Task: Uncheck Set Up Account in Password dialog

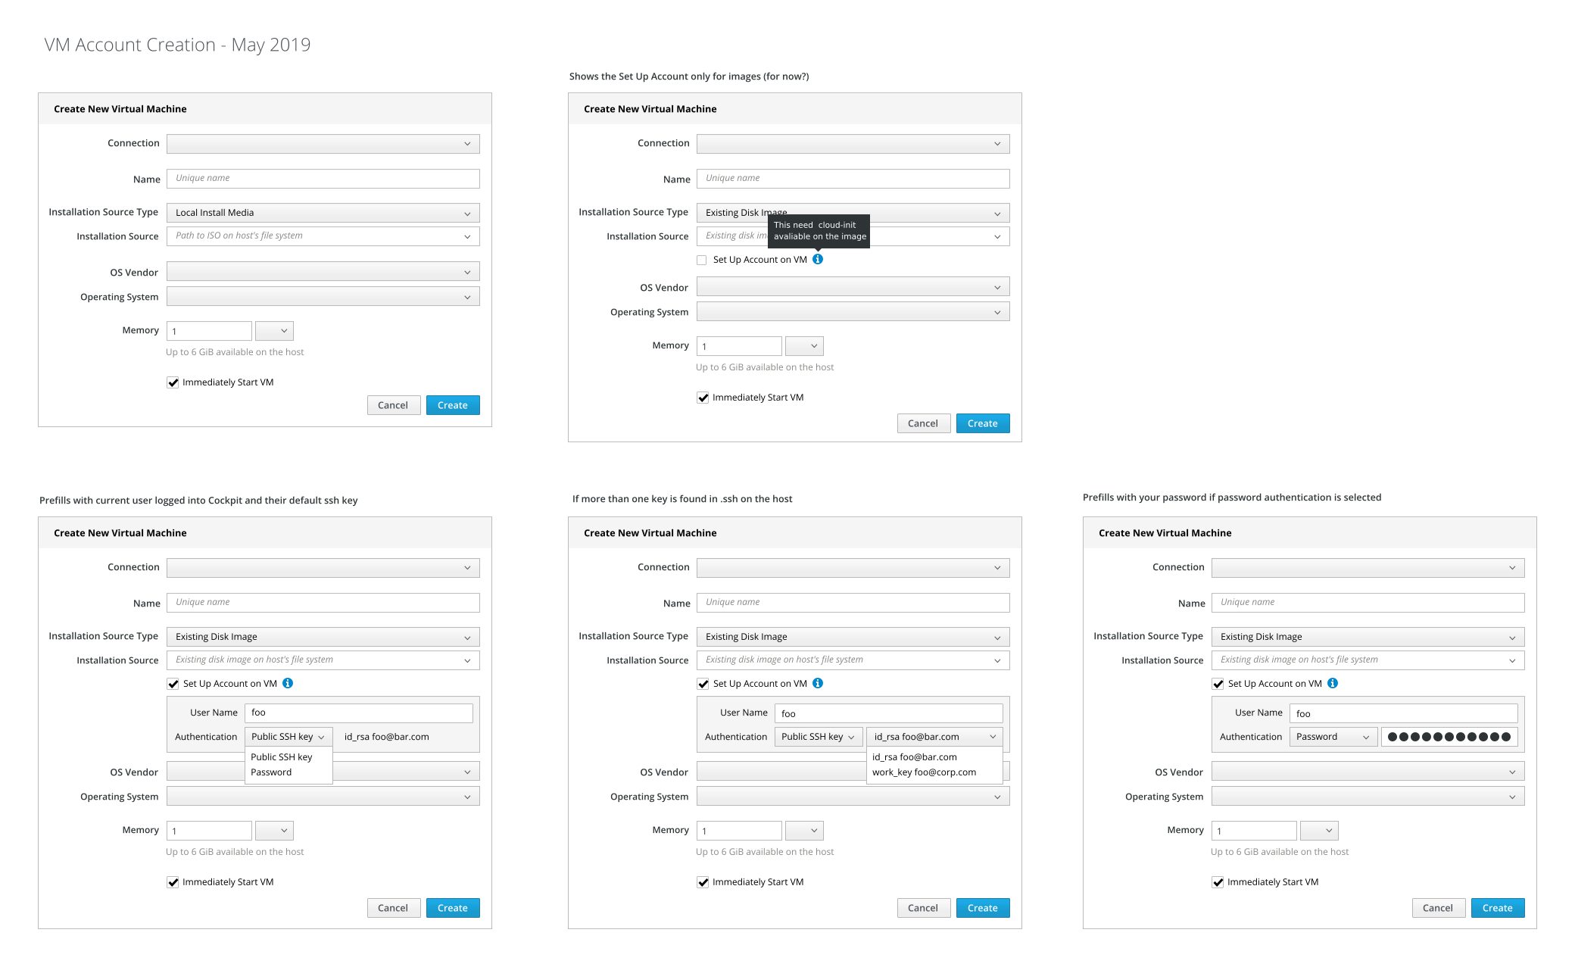Action: [1218, 684]
